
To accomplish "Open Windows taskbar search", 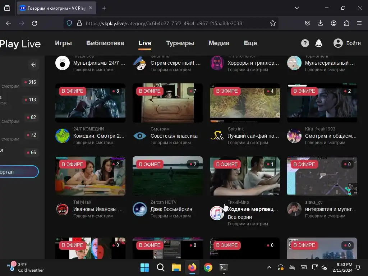I will coord(161,267).
